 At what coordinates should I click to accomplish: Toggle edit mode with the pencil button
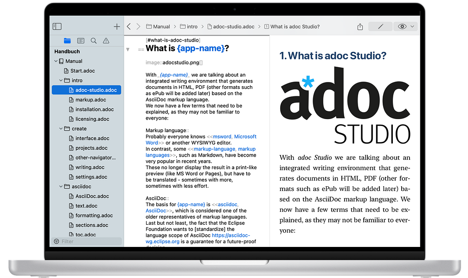380,26
